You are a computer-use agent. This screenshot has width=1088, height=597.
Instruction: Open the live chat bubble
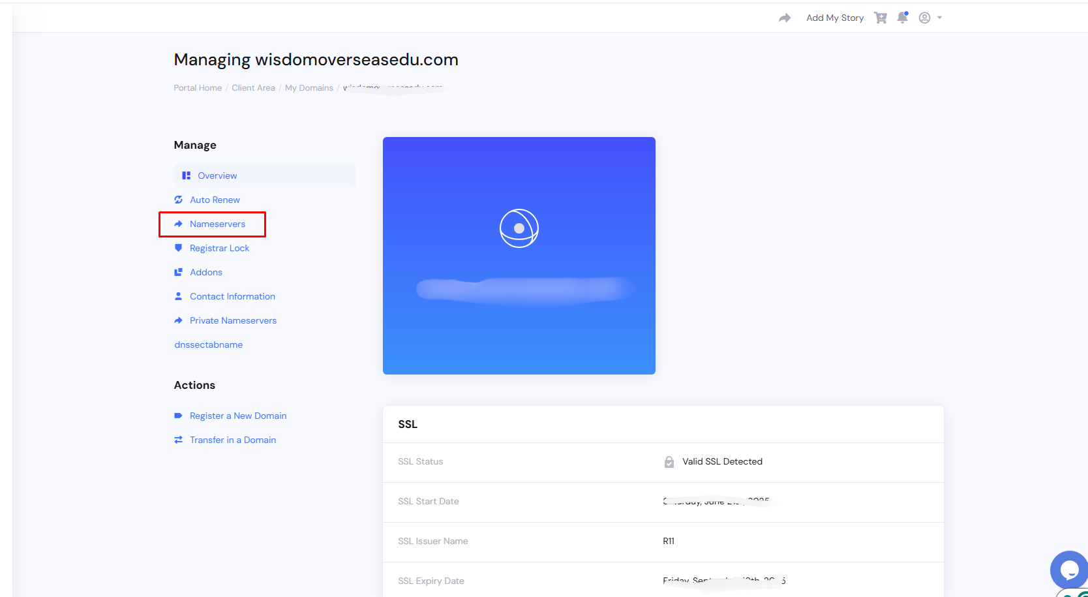click(1069, 570)
